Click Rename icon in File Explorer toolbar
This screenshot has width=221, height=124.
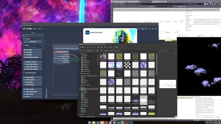(x=98, y=47)
